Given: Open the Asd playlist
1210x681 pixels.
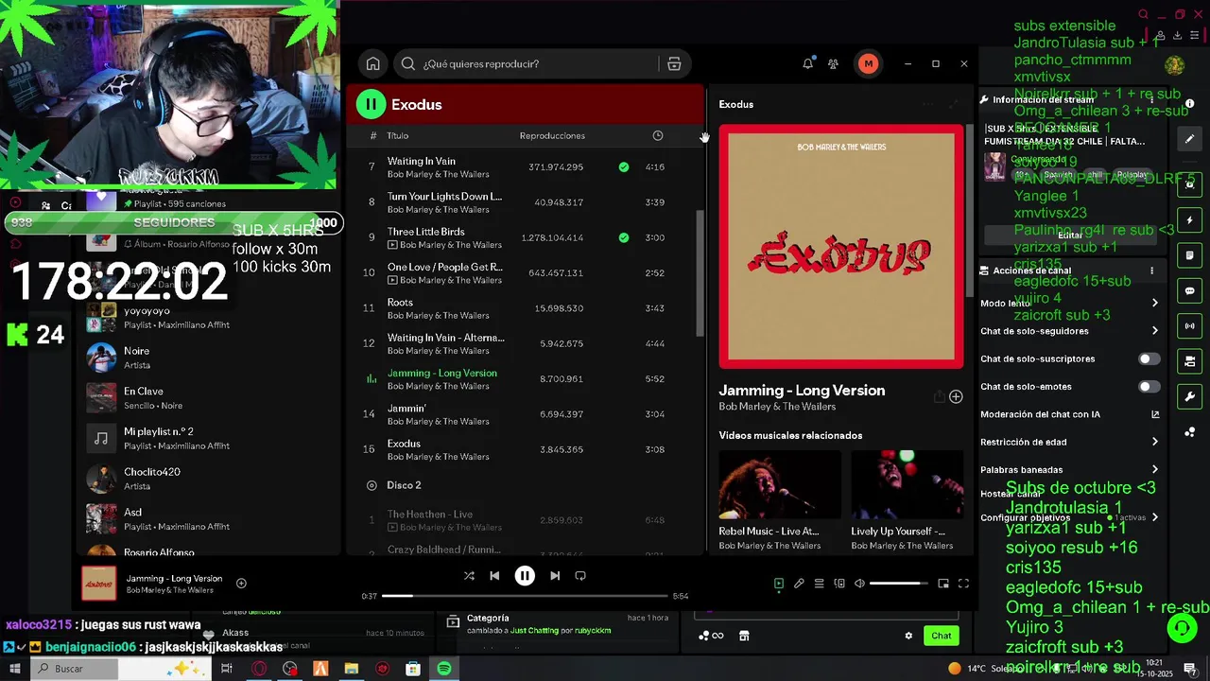Looking at the screenshot, I should coord(208,519).
